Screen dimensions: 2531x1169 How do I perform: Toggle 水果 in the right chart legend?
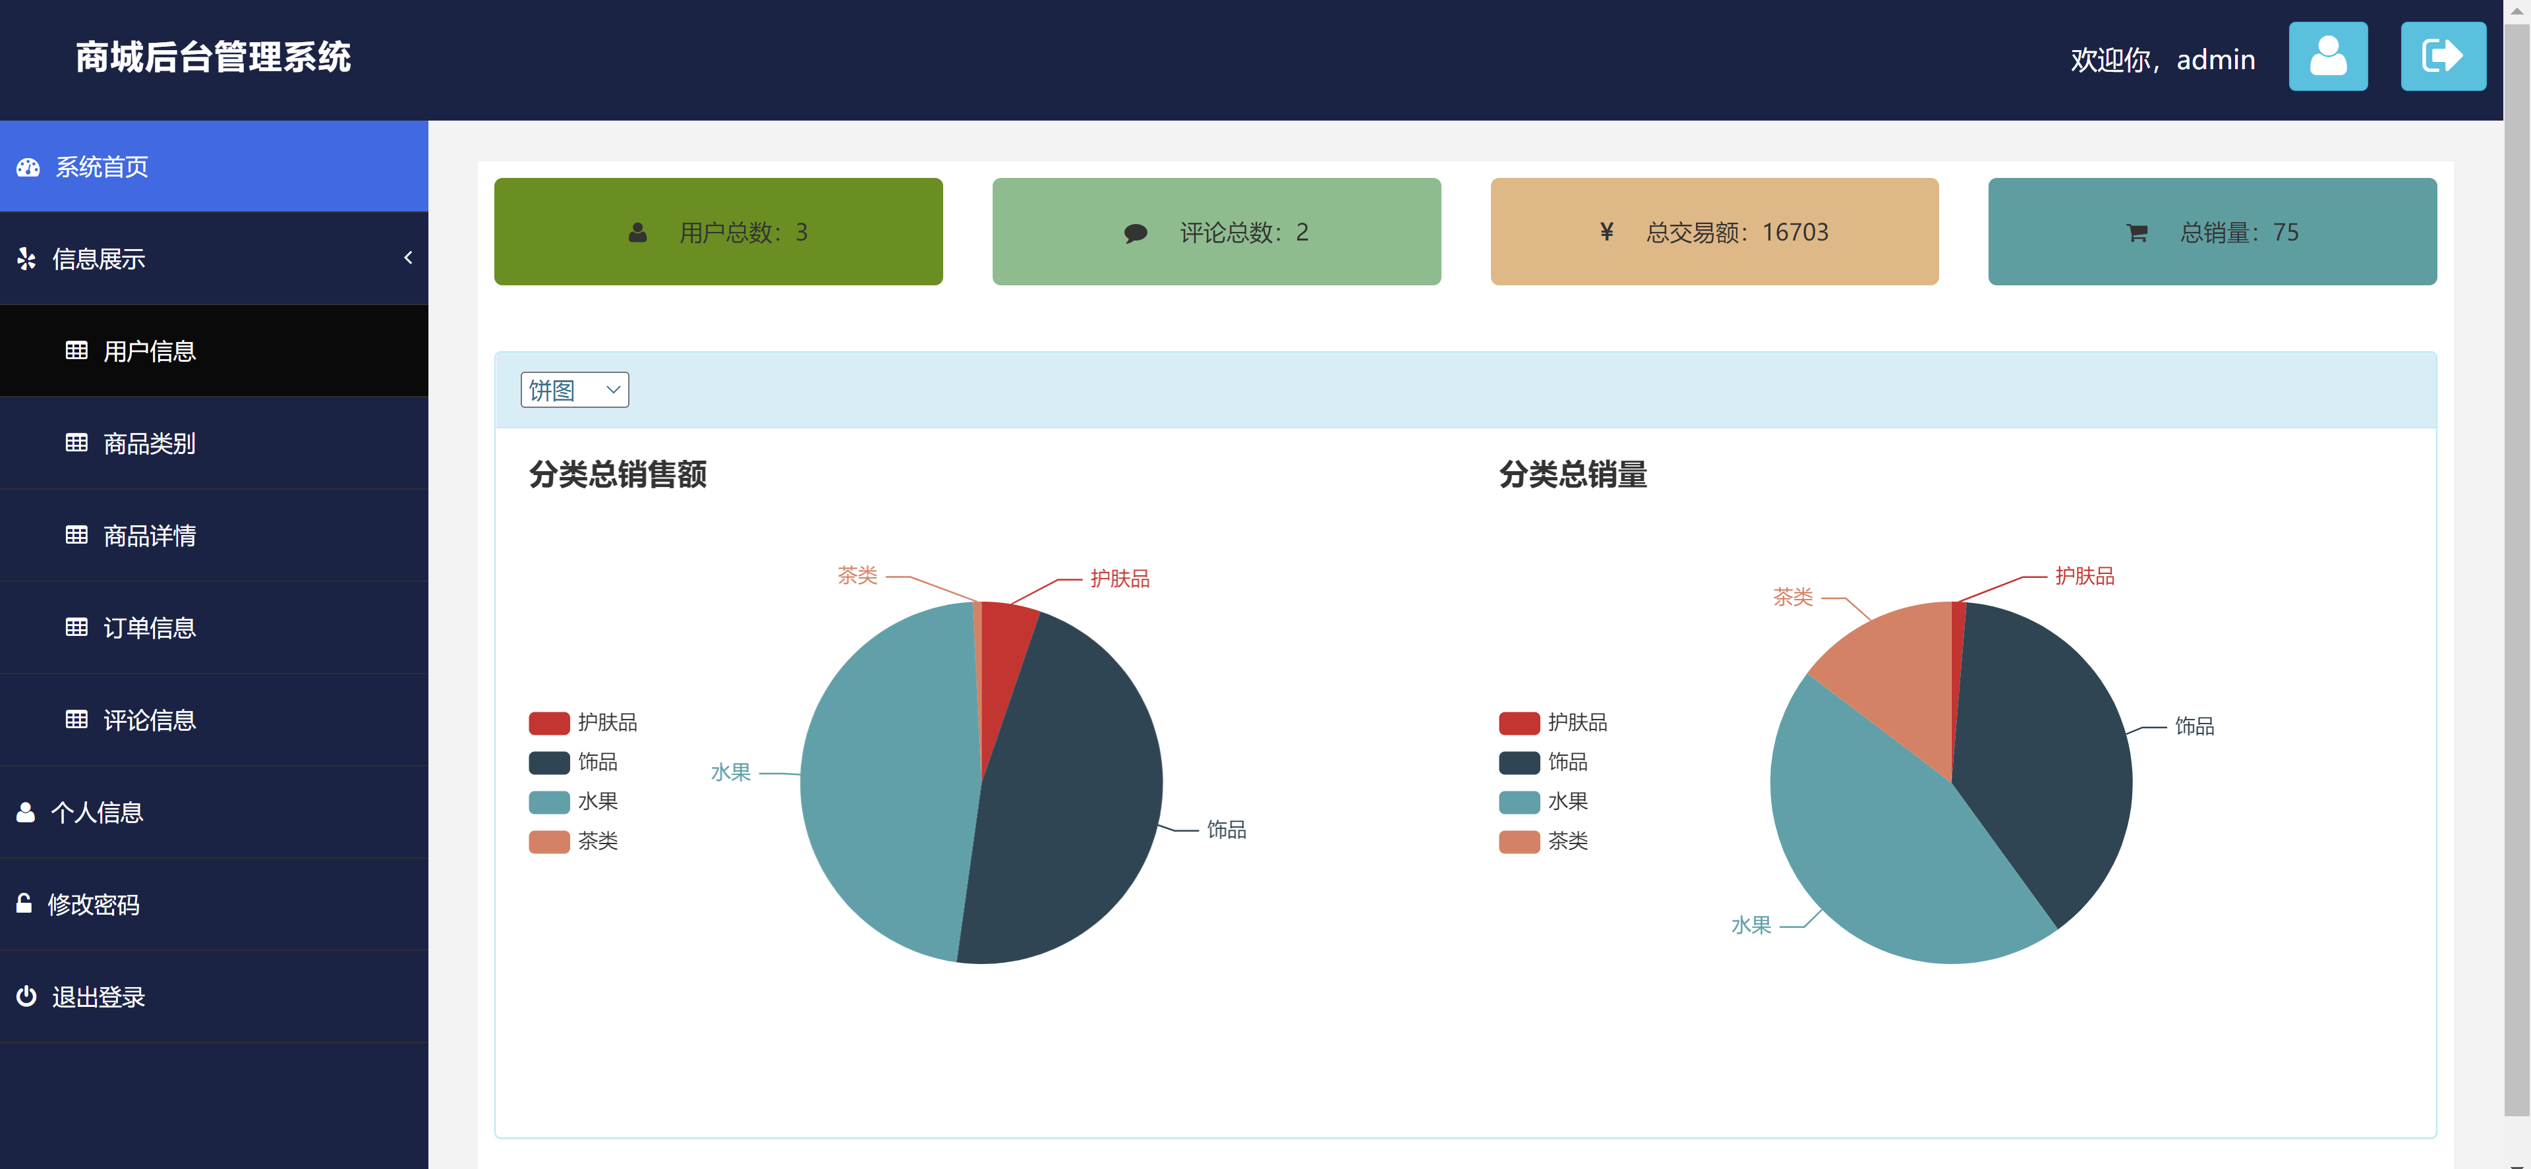click(x=1554, y=801)
